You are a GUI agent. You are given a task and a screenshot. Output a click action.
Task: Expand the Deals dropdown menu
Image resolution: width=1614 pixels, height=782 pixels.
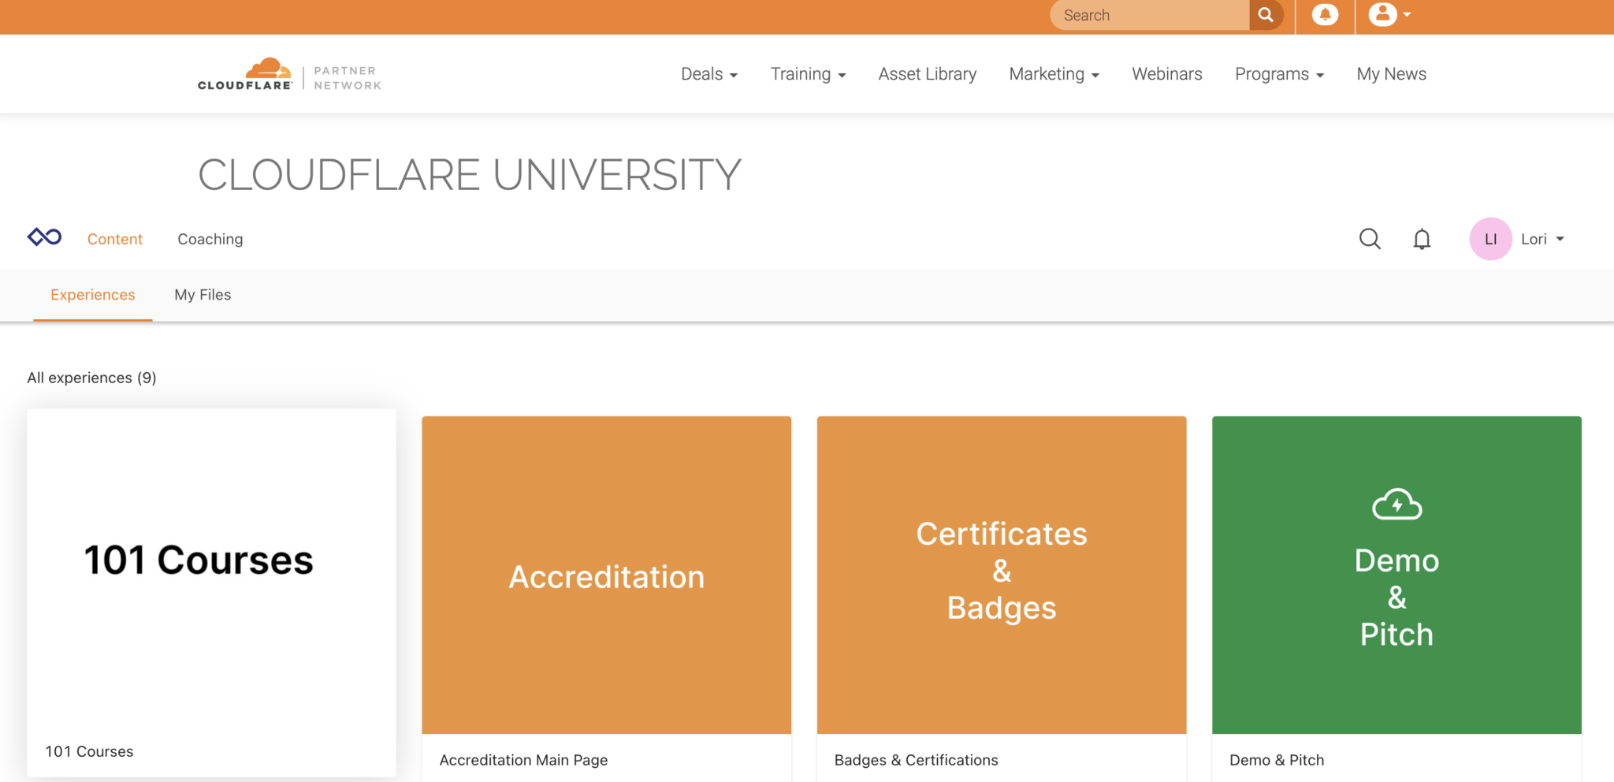(x=708, y=73)
